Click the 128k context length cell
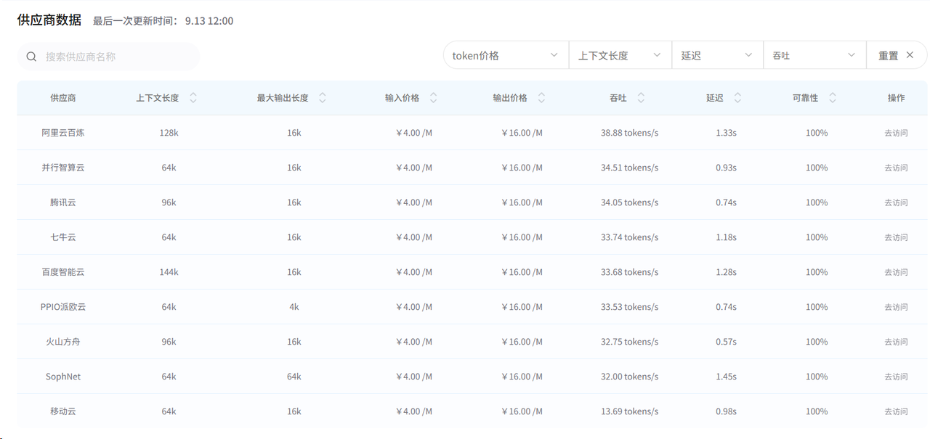The width and height of the screenshot is (930, 439). coord(169,133)
